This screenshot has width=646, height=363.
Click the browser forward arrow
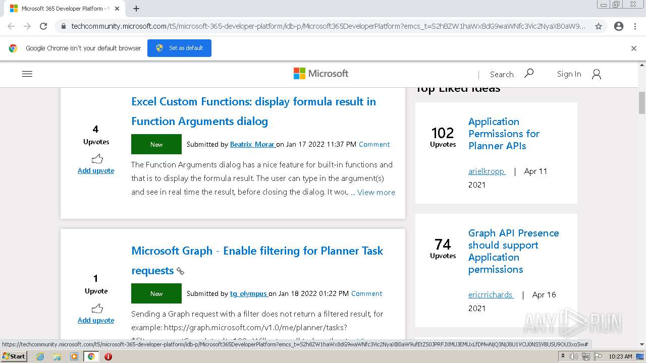(27, 26)
